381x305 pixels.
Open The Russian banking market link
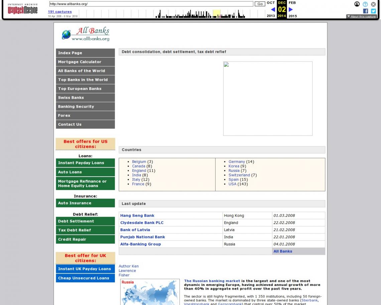pos(212,281)
